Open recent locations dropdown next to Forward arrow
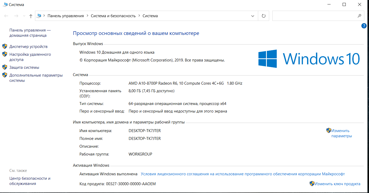The height and width of the screenshot is (193, 369). pos(24,16)
